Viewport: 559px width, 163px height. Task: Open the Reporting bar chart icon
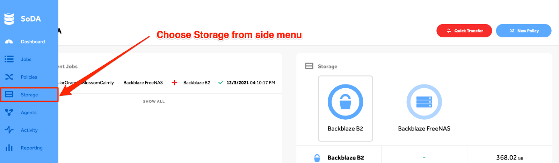click(9, 148)
